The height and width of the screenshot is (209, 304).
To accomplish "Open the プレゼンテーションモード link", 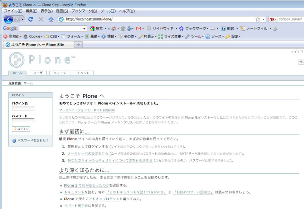I will click(87, 110).
